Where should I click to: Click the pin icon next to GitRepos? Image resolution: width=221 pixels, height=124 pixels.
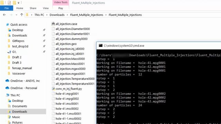(x=44, y=41)
